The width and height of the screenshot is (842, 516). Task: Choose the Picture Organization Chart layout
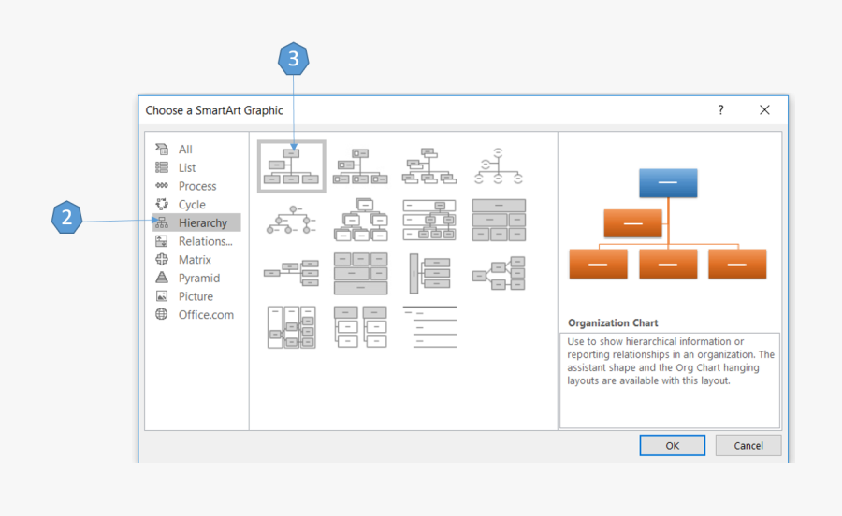pos(360,166)
